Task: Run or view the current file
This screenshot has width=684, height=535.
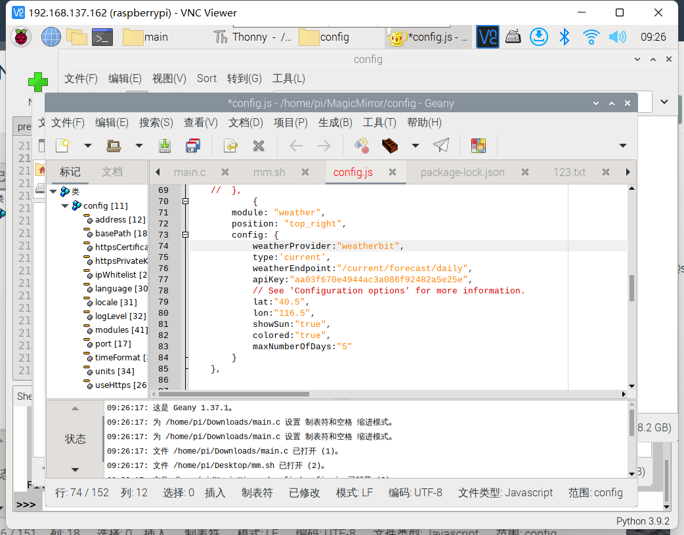Action: (x=441, y=145)
